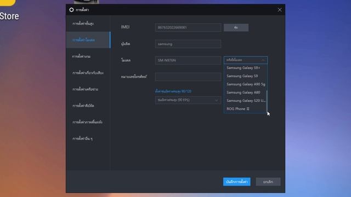Collapse the phone model preset dropdown
The image size is (351, 197).
pos(246,60)
